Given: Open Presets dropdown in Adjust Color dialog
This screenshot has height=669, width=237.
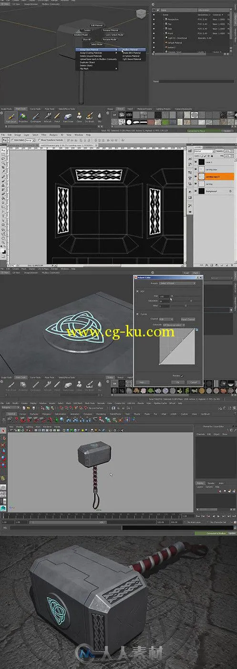Looking at the screenshot, I should click(177, 283).
